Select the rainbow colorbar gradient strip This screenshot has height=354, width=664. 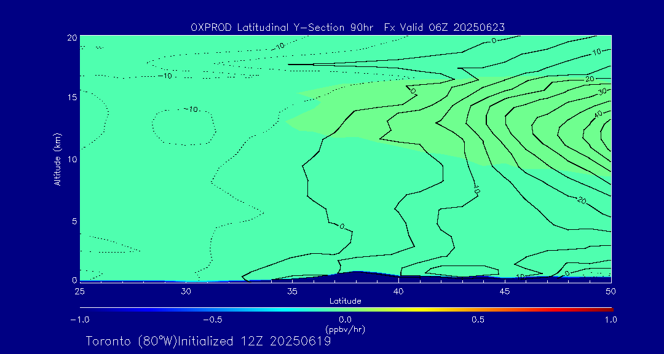point(346,310)
